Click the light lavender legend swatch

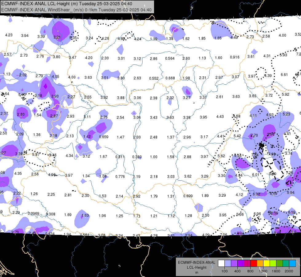point(228,263)
